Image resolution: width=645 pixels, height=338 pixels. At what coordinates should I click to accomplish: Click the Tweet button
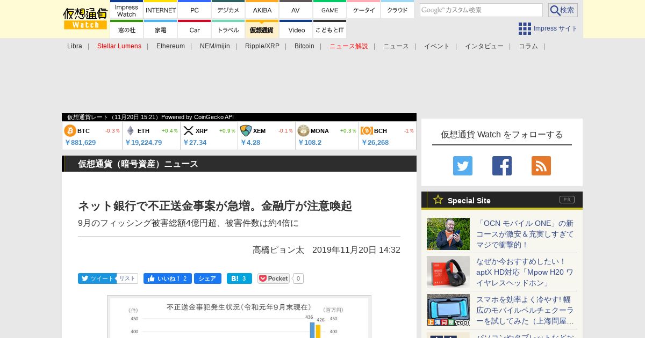click(97, 278)
